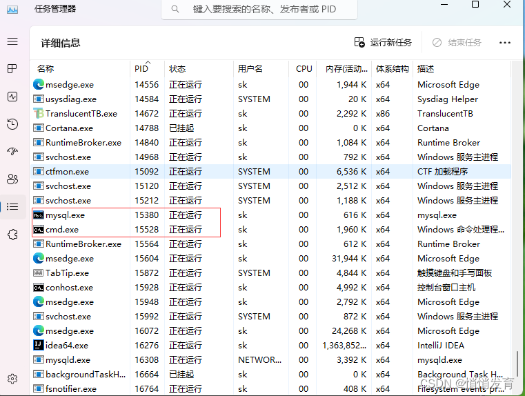Image resolution: width=525 pixels, height=396 pixels.
Task: Click the msedge.exe icon with PID 16072
Action: [x=39, y=330]
